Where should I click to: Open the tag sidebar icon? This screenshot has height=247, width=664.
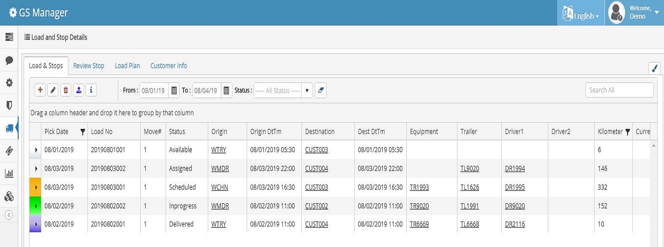[x=9, y=151]
